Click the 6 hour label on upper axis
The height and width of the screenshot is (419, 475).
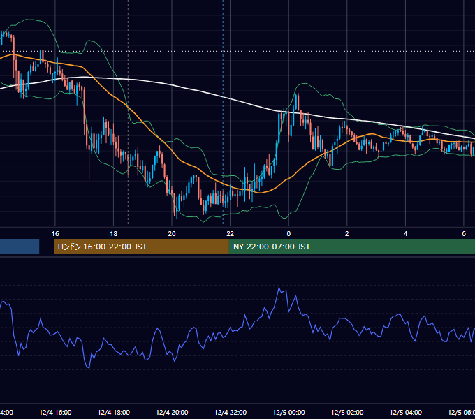click(x=464, y=234)
